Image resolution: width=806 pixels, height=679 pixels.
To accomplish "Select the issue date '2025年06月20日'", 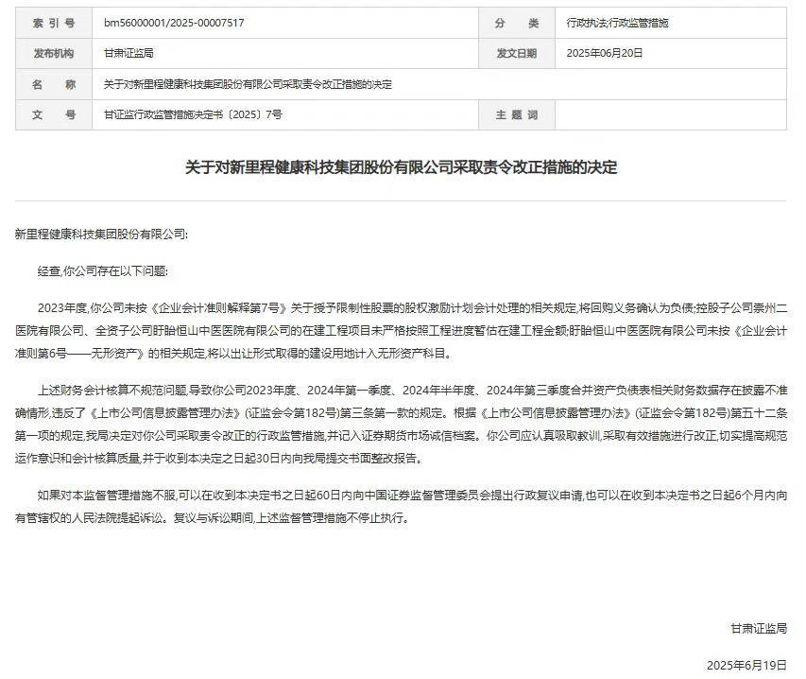I will [x=605, y=54].
